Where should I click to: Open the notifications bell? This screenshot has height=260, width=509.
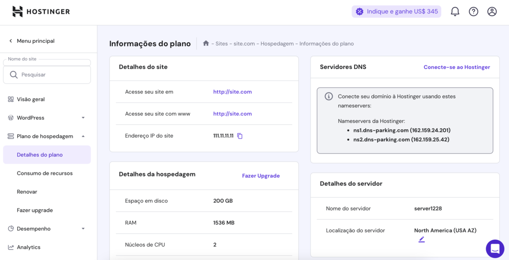tap(455, 12)
